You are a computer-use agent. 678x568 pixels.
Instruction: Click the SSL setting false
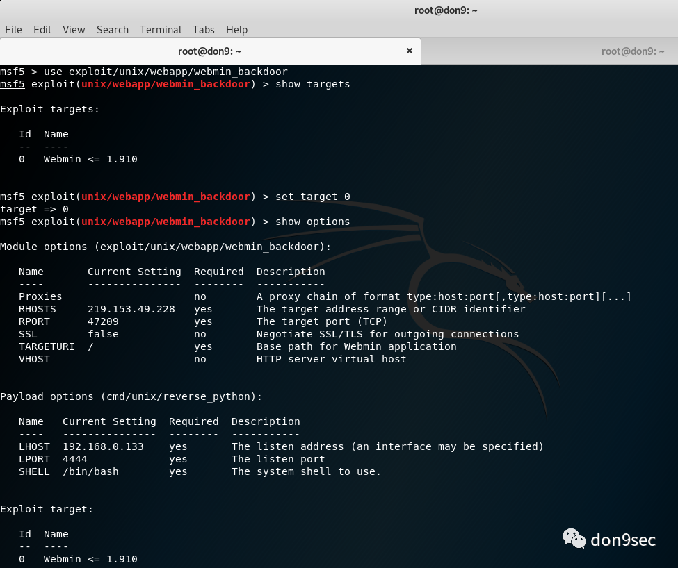click(x=103, y=334)
